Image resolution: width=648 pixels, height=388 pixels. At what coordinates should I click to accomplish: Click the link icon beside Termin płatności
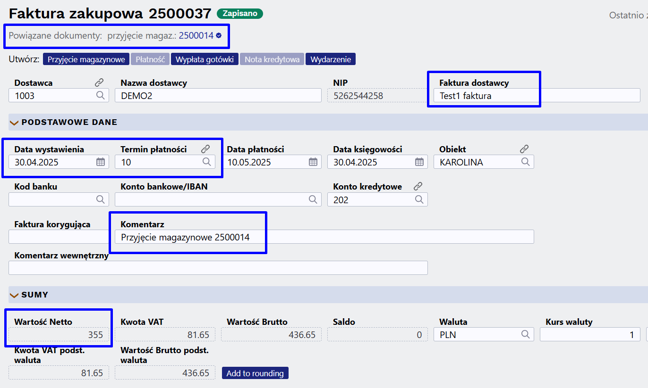[x=205, y=149]
